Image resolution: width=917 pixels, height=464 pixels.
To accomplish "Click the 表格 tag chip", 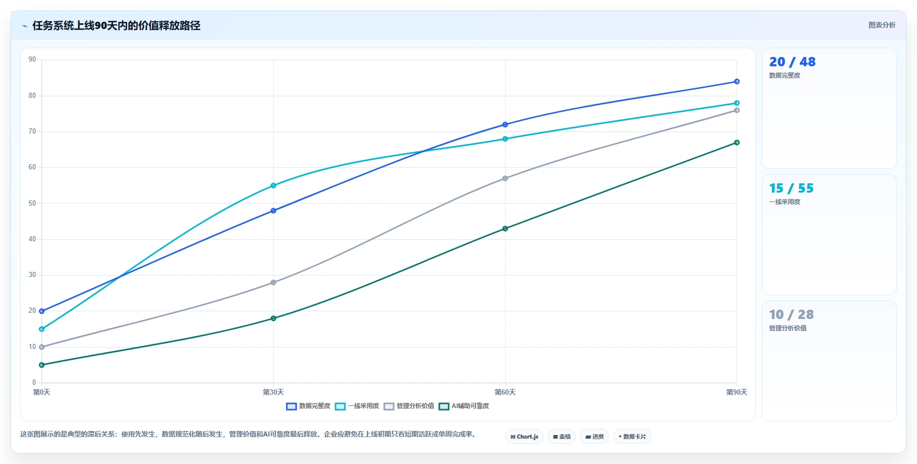I will [x=562, y=437].
